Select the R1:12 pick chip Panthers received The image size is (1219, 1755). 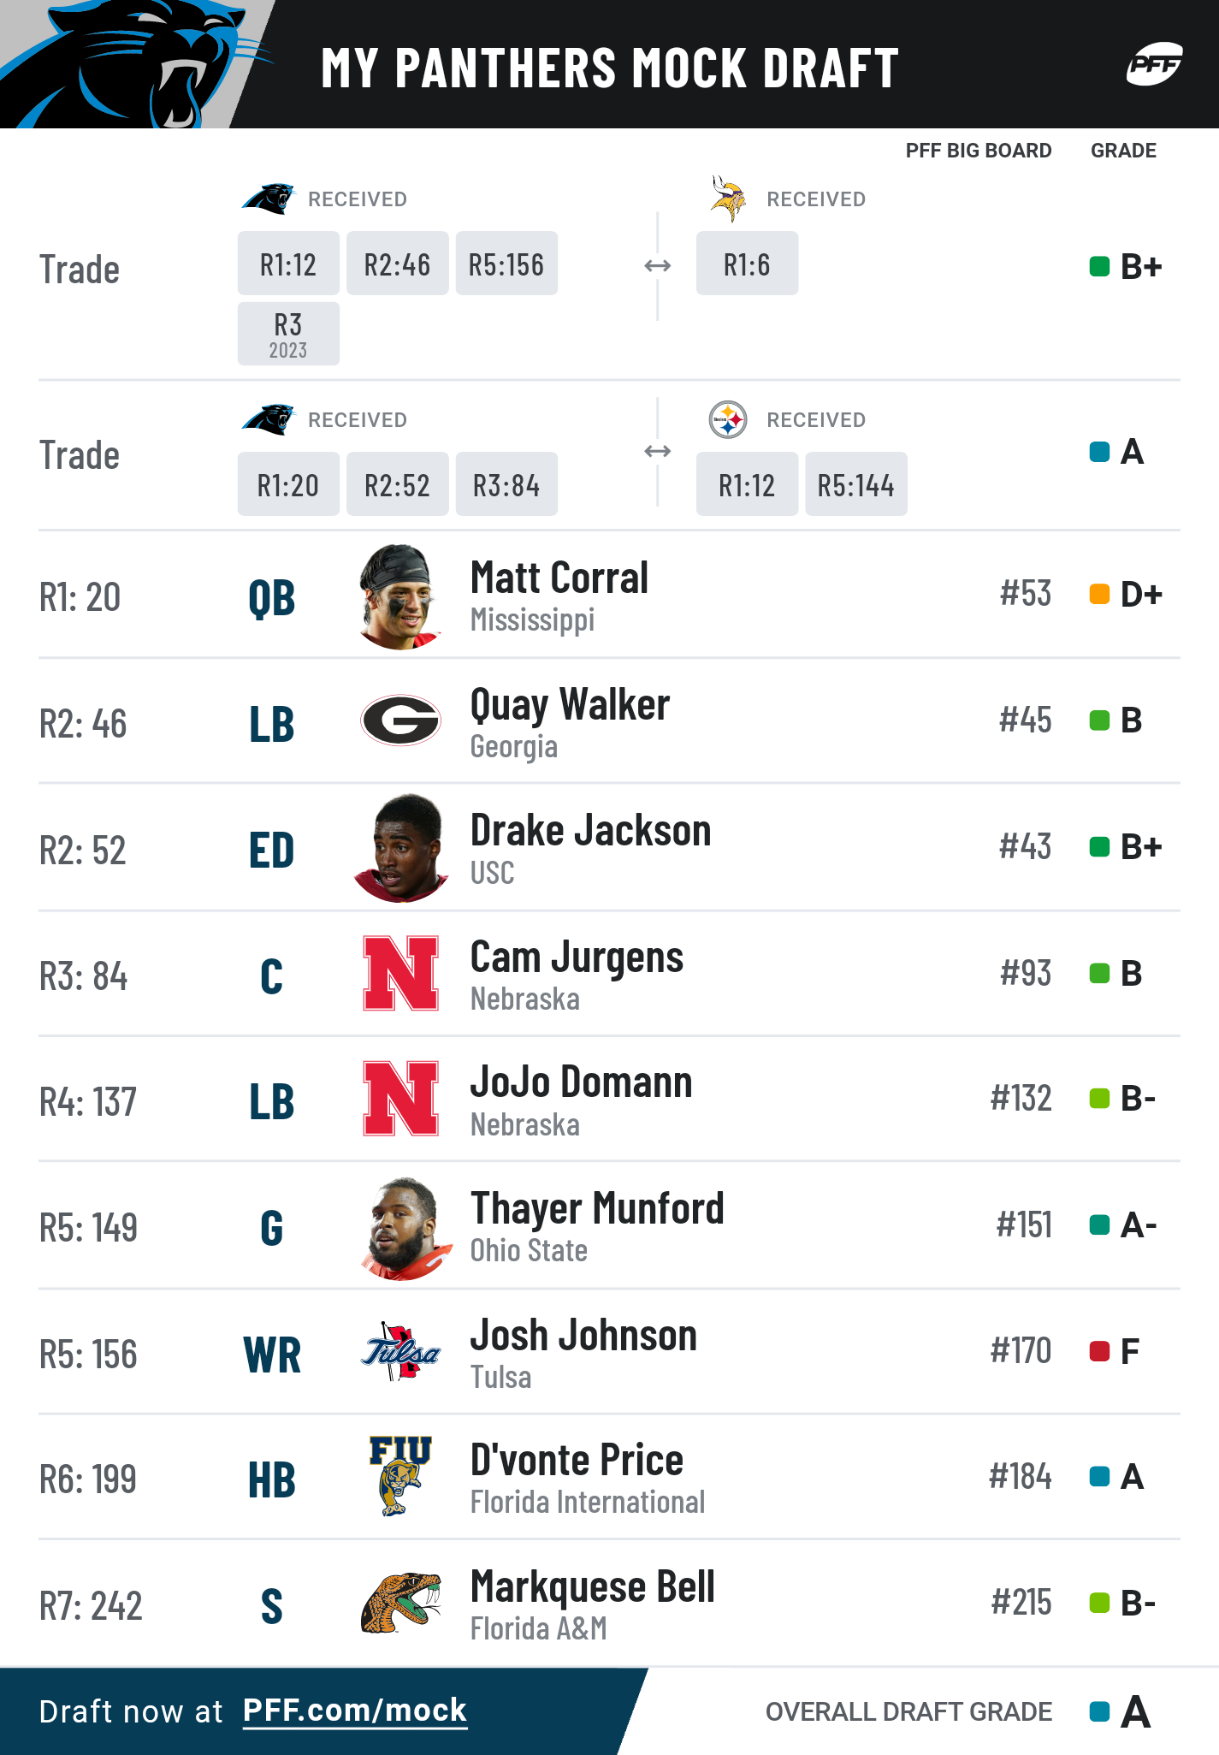pyautogui.click(x=288, y=264)
